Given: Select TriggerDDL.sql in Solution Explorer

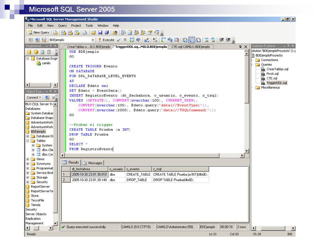Looking at the screenshot, I should point(277,83).
